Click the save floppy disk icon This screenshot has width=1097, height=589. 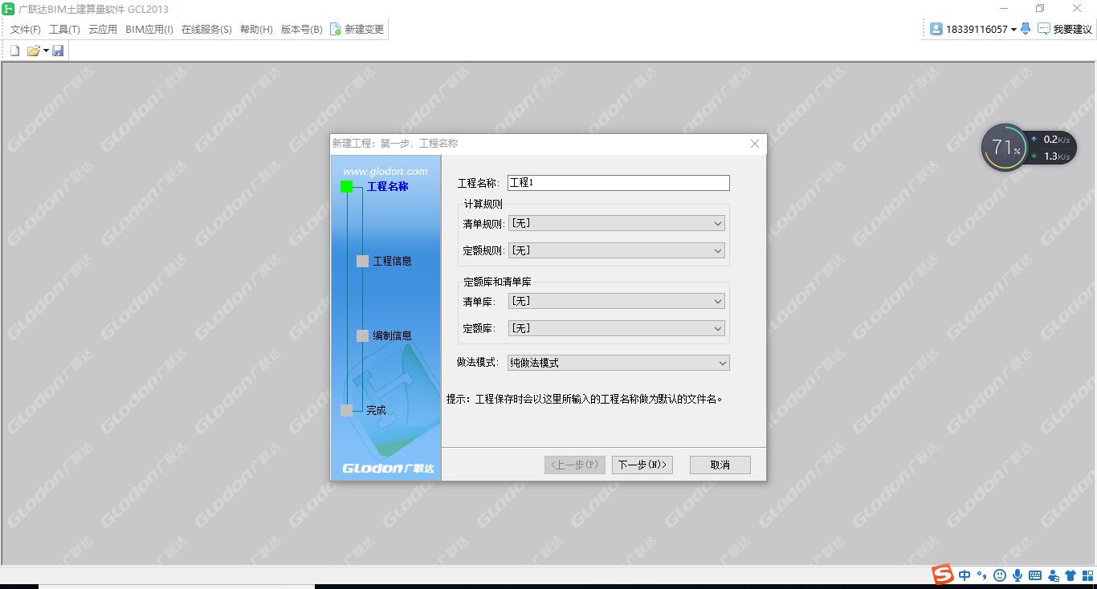pos(58,51)
